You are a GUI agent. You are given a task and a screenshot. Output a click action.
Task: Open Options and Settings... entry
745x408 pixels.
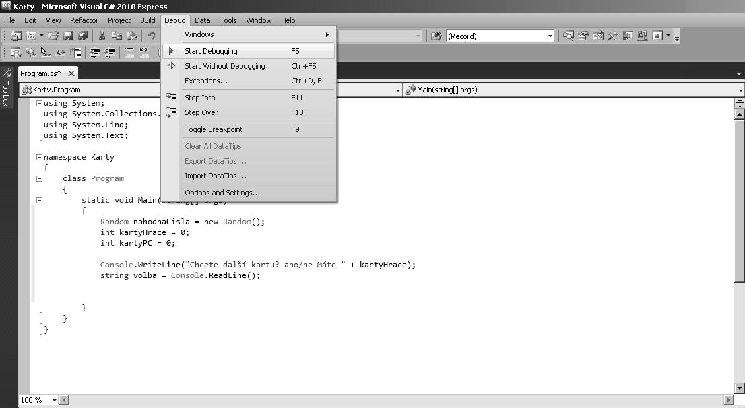(x=249, y=193)
